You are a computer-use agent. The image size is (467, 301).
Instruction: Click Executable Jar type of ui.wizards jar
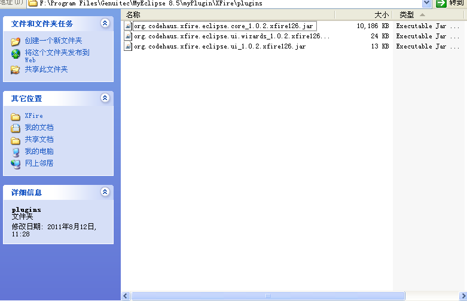428,36
